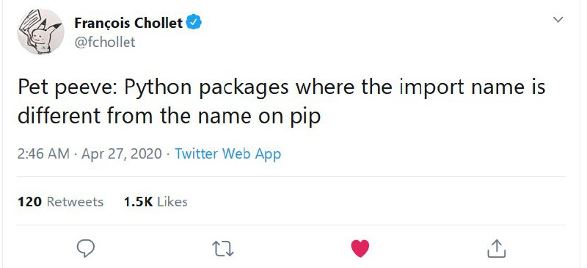Click the word 'Retweets' label
The height and width of the screenshot is (268, 587).
point(75,202)
